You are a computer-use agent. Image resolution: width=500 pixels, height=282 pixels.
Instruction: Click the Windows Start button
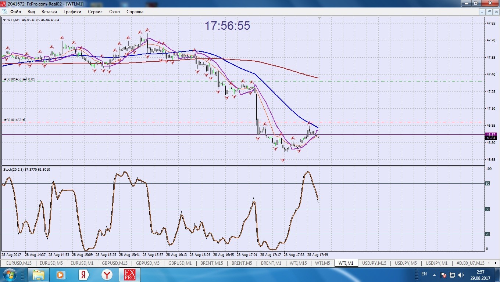[x=10, y=274]
